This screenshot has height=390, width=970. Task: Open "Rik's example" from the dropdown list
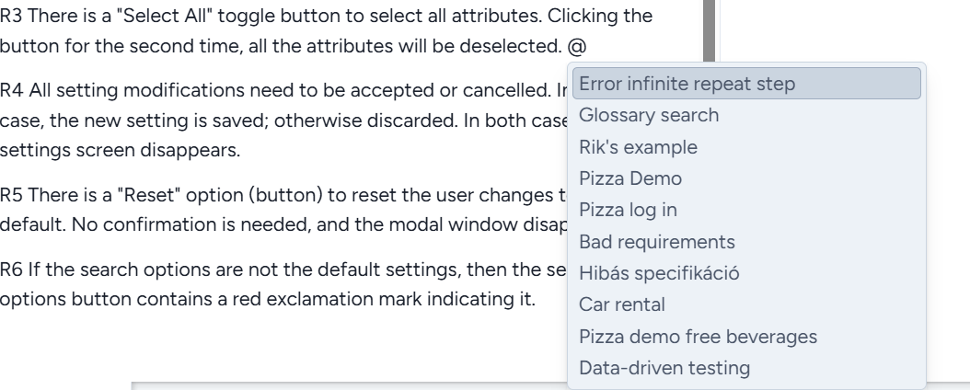tap(638, 147)
